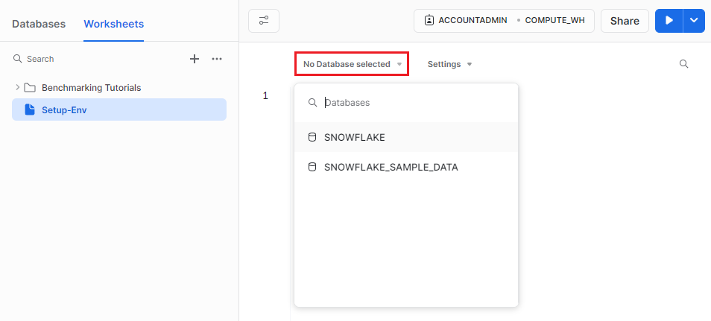
Task: Open the ACCOUNTADMIN role selector
Action: (473, 20)
